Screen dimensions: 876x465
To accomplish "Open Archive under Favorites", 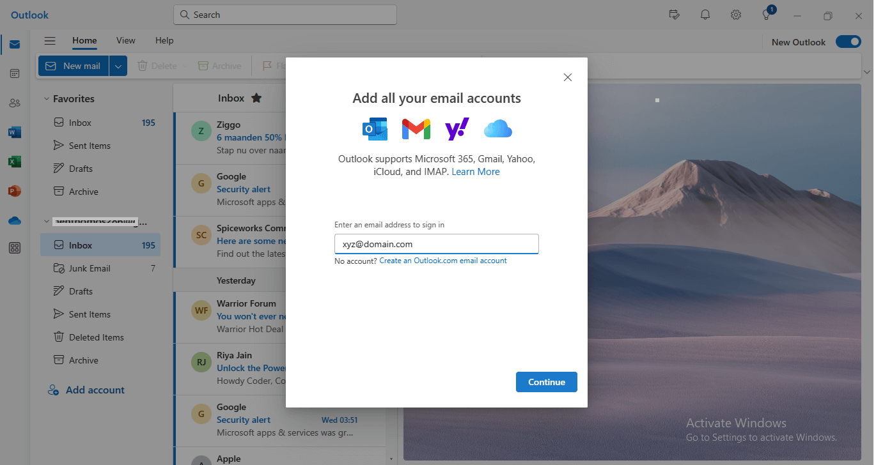I will click(x=100, y=192).
